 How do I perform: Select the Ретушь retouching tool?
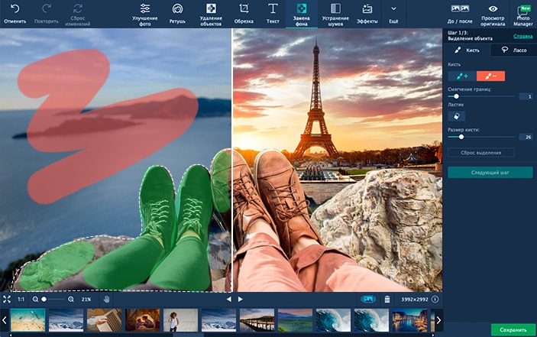[x=177, y=13]
